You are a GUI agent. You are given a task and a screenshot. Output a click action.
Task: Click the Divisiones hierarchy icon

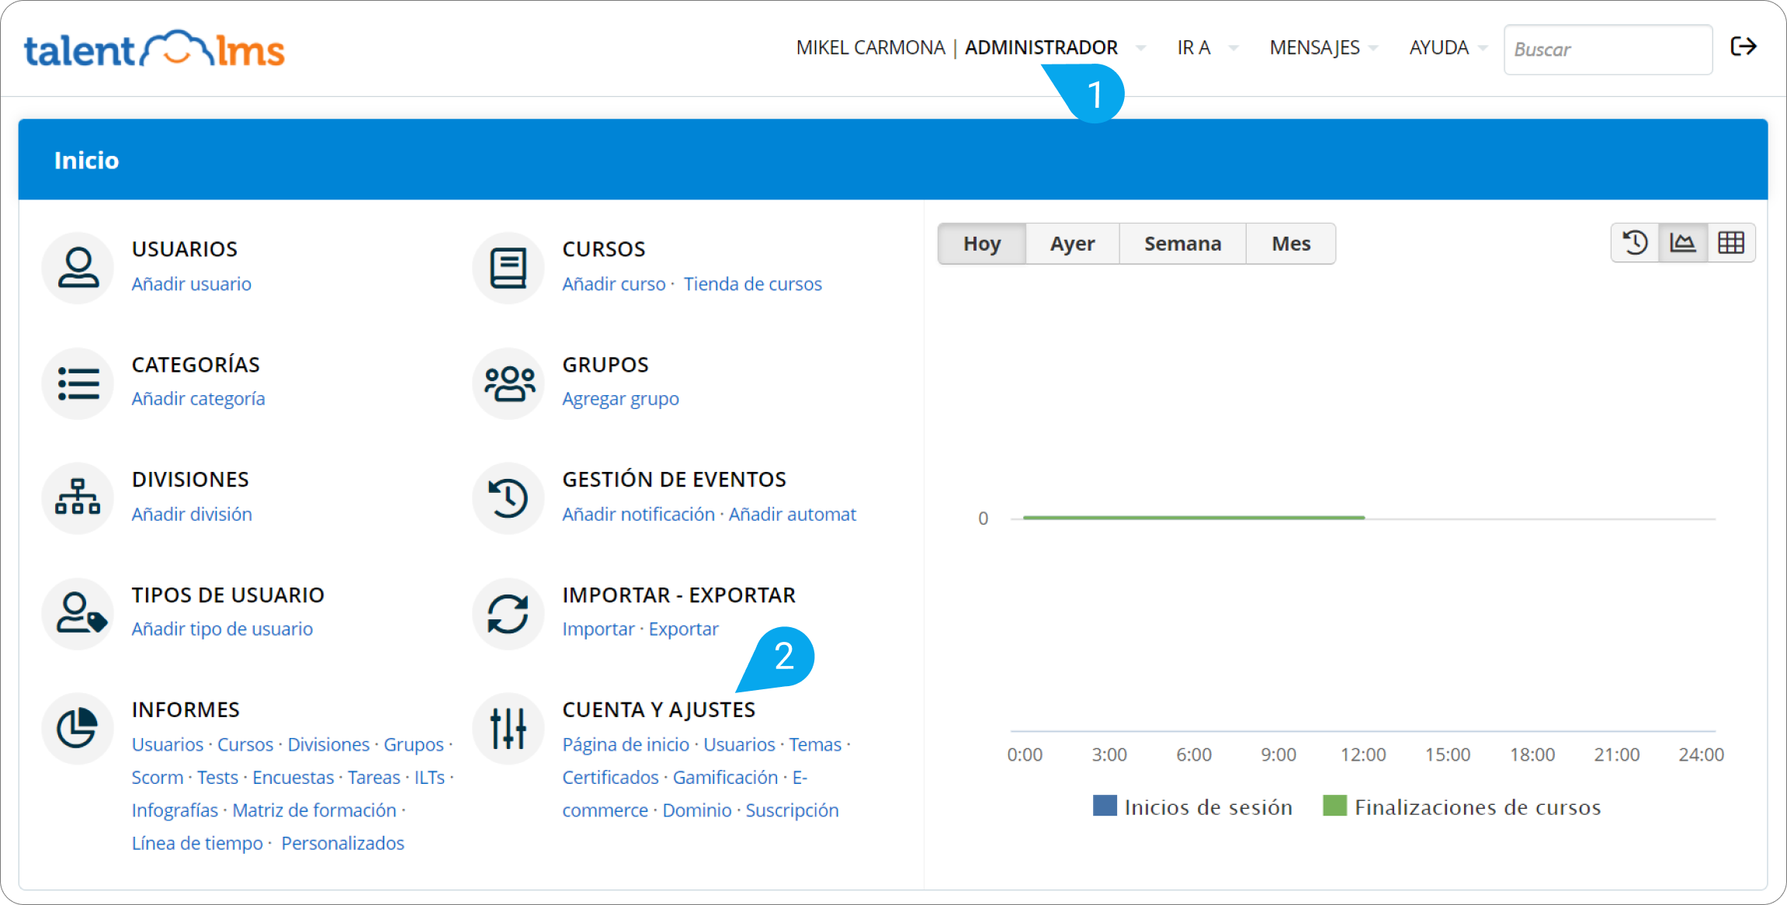coord(78,498)
